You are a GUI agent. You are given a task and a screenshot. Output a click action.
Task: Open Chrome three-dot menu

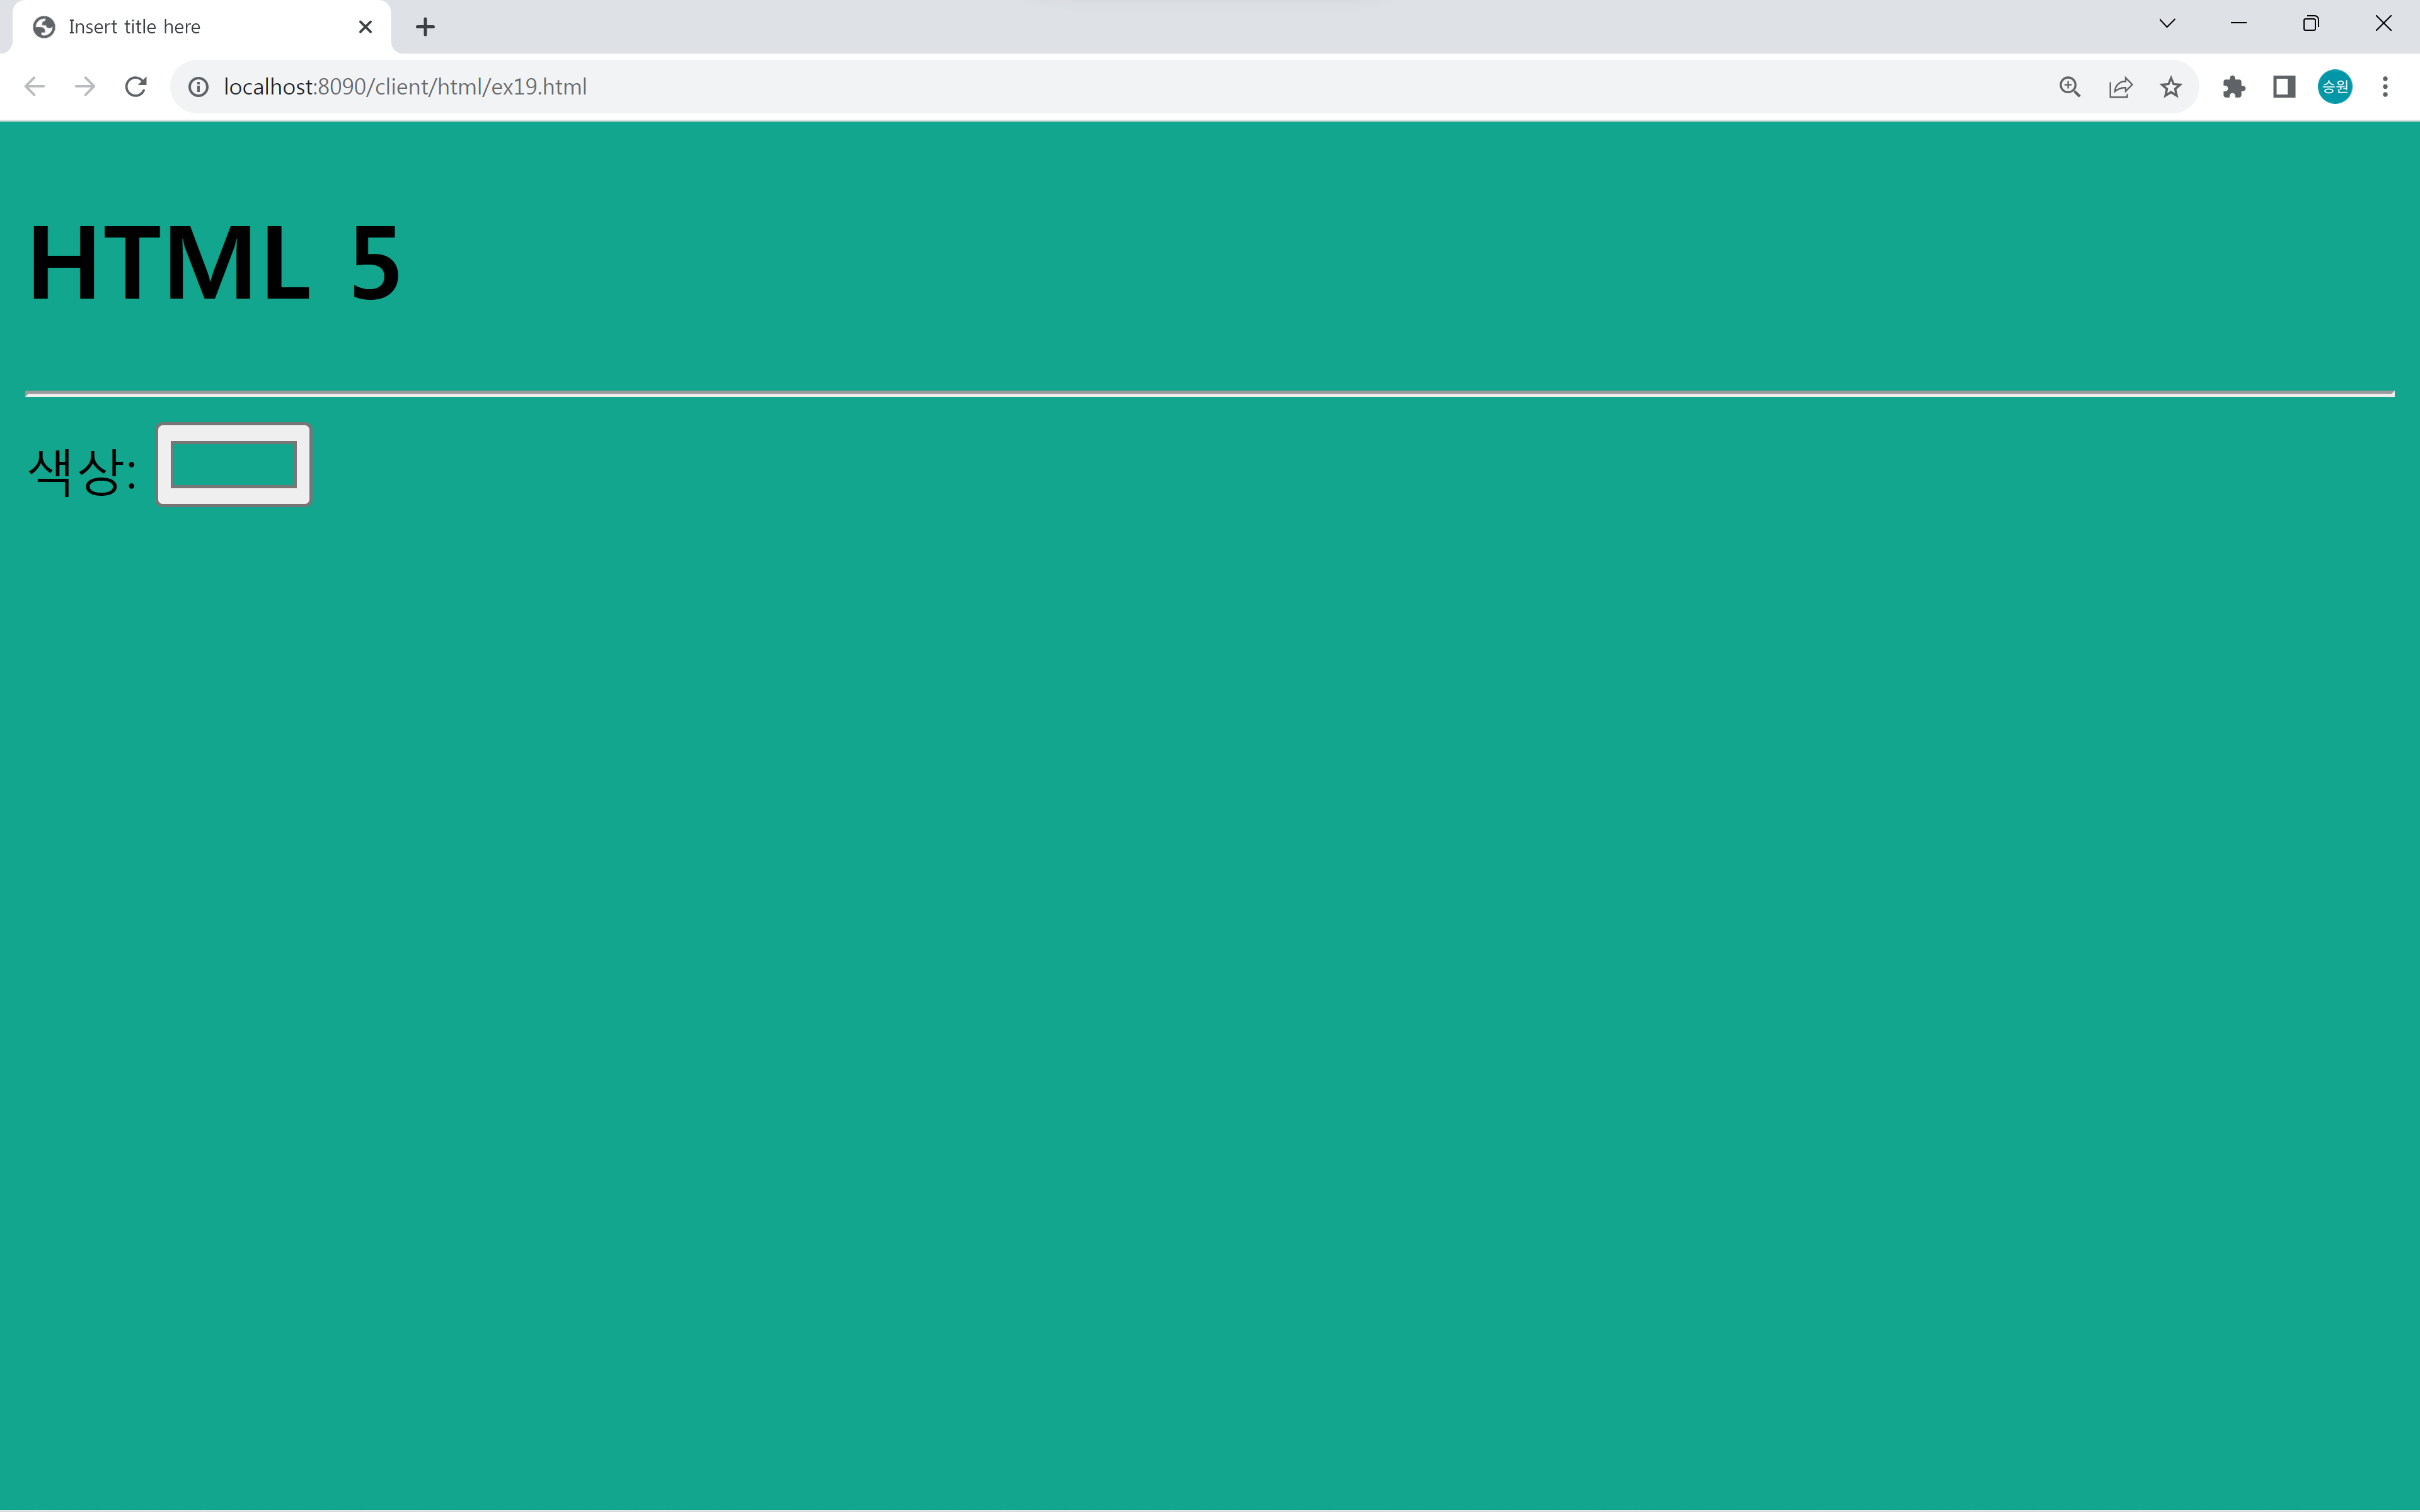coord(2385,87)
